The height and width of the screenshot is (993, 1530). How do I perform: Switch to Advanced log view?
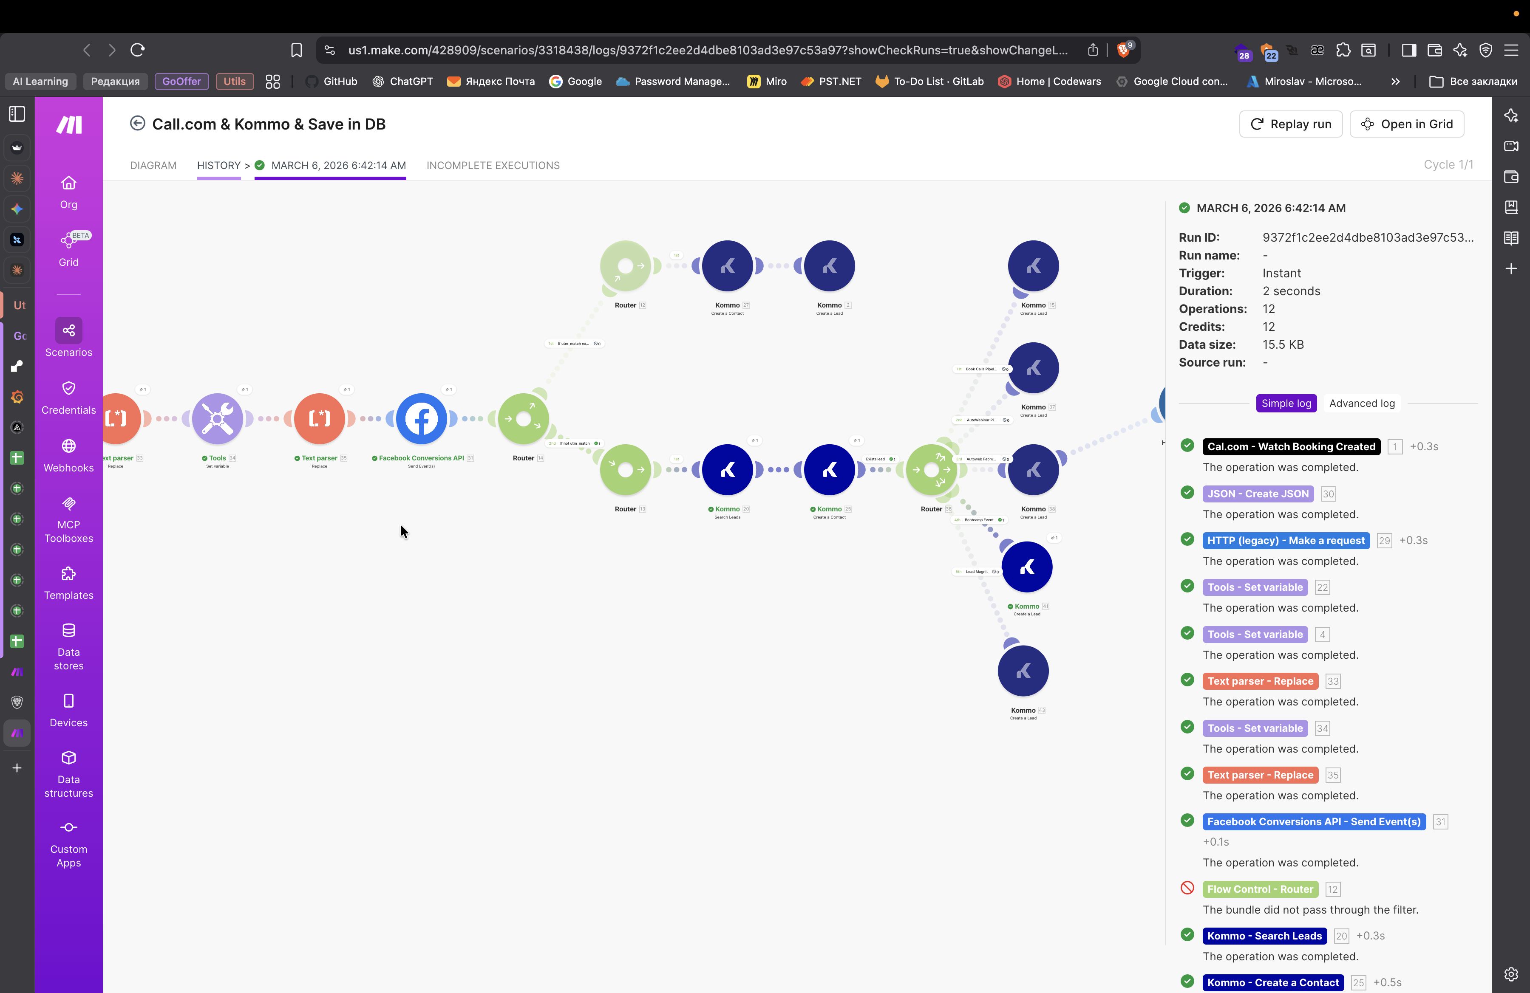1362,403
